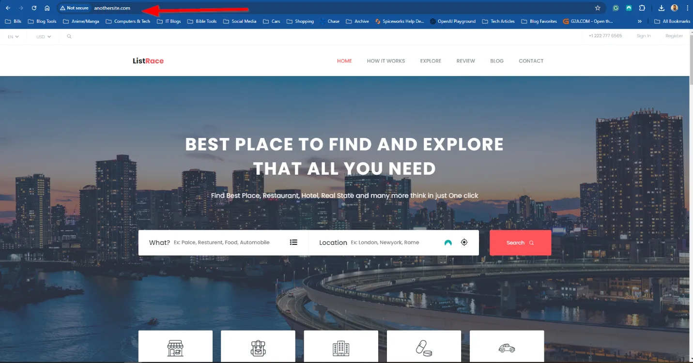The width and height of the screenshot is (693, 363).
Task: Open the BLOG nav item
Action: (x=497, y=61)
